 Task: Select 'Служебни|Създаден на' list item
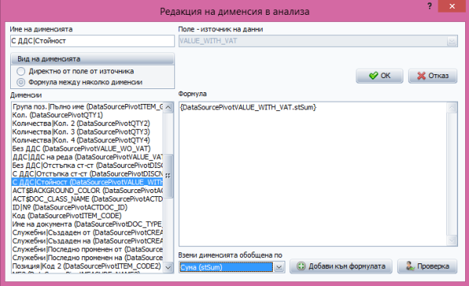pyautogui.click(x=88, y=241)
